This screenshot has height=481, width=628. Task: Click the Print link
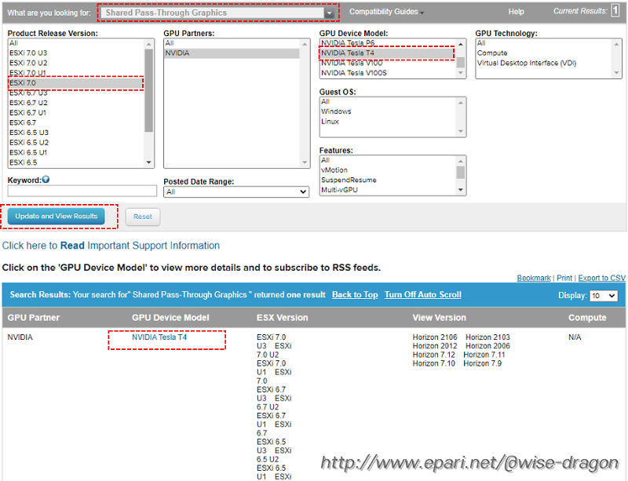(x=564, y=278)
